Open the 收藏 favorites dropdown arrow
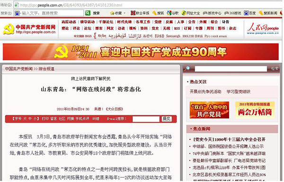 pyautogui.click(x=124, y=13)
